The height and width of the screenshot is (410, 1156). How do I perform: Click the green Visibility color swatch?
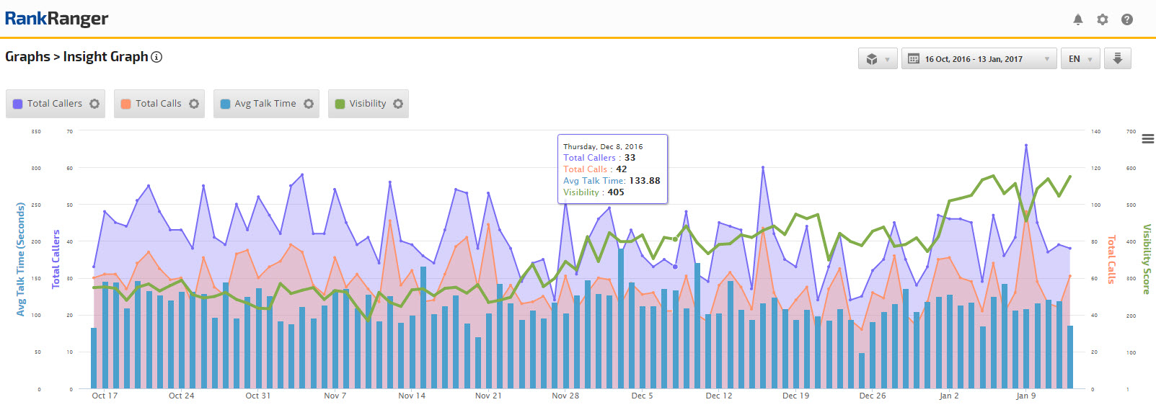[x=340, y=104]
